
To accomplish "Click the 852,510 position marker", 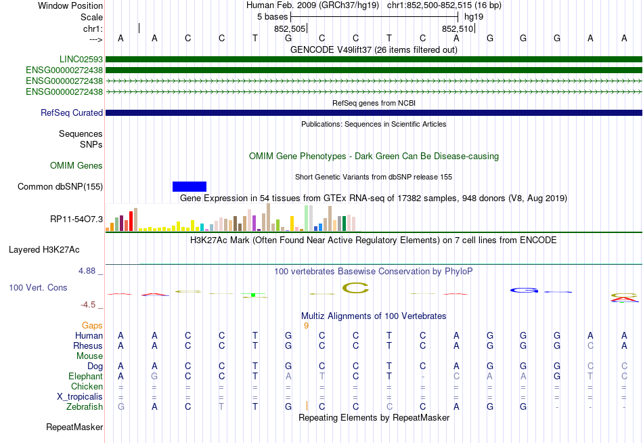I will 458,28.
